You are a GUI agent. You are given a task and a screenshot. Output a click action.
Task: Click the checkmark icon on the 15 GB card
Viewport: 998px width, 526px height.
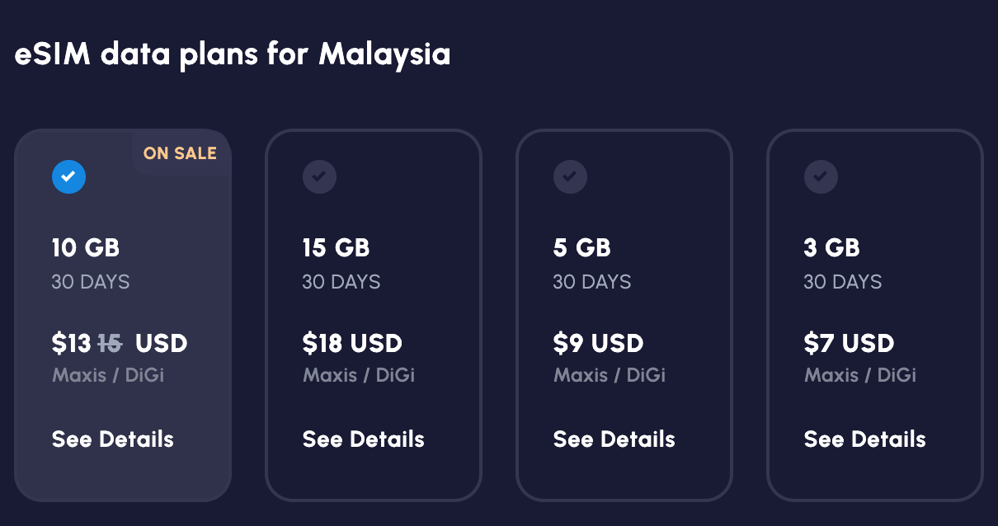click(x=319, y=176)
